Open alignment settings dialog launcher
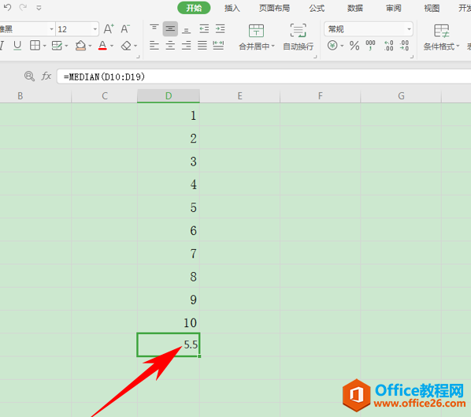471x417 pixels. click(315, 57)
